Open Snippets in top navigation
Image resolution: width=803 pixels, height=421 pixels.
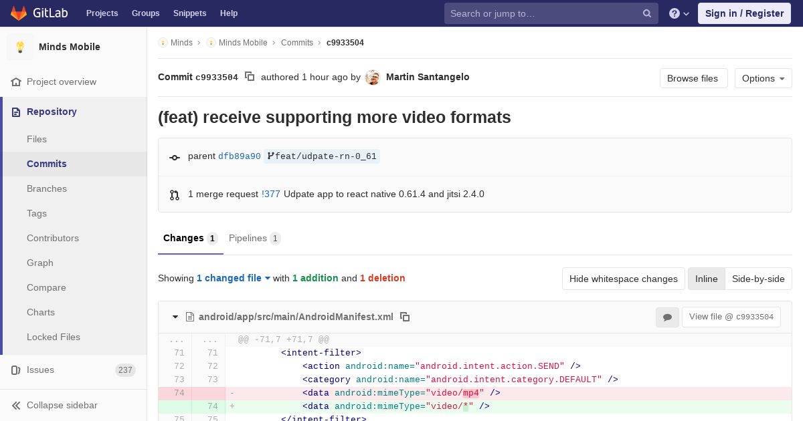click(190, 13)
